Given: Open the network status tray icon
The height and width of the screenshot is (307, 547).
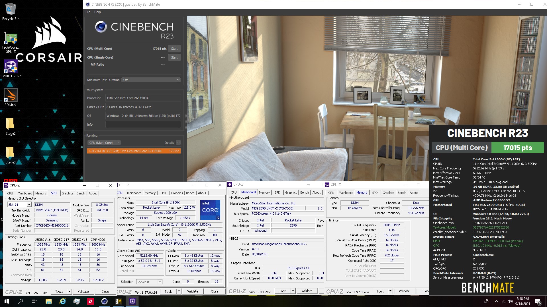Looking at the screenshot, I should click(504, 301).
